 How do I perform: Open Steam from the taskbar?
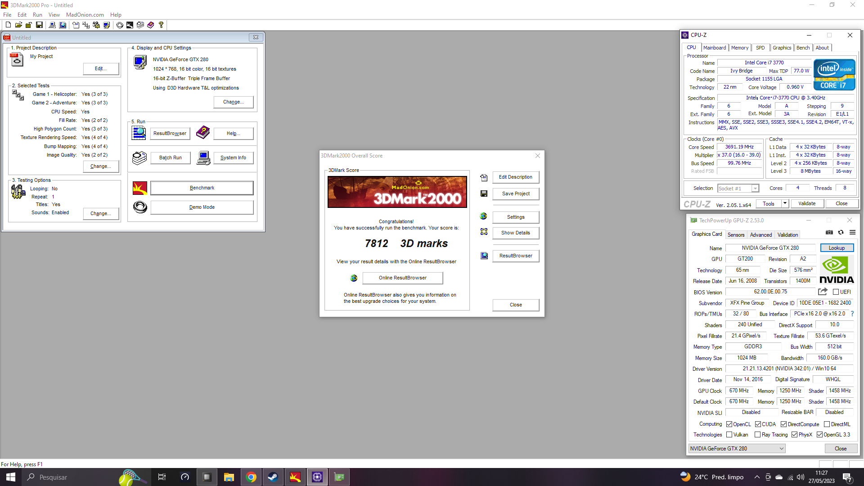tap(273, 477)
